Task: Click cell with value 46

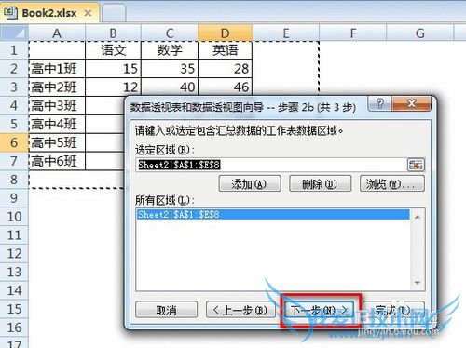Action: click(225, 87)
